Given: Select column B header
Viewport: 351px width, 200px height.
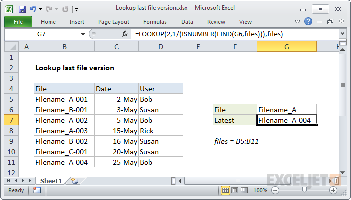Looking at the screenshot, I should [x=64, y=47].
